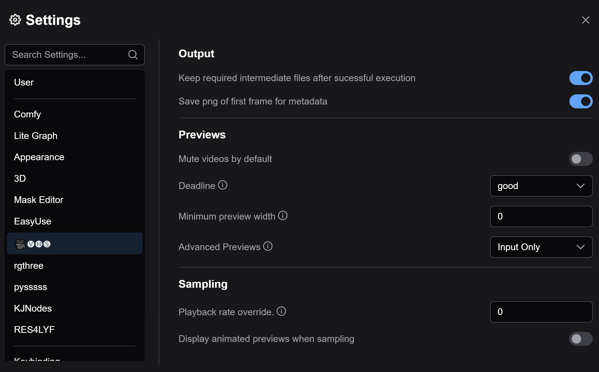The height and width of the screenshot is (372, 599).
Task: Enable Mute videos by default
Action: click(581, 159)
